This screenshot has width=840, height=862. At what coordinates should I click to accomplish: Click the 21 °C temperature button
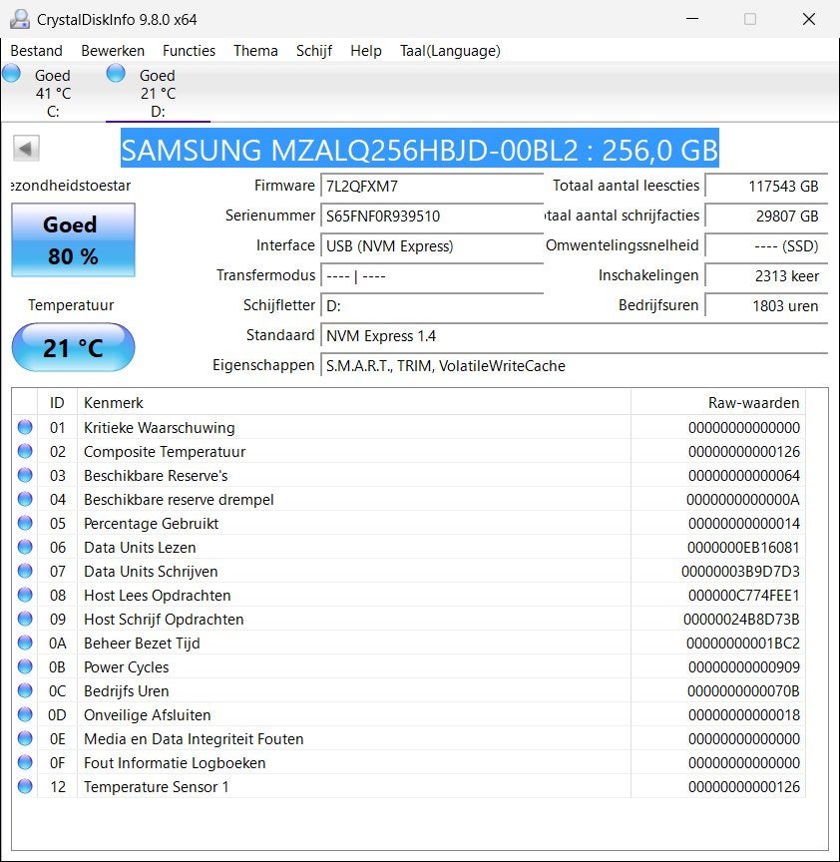[x=73, y=347]
